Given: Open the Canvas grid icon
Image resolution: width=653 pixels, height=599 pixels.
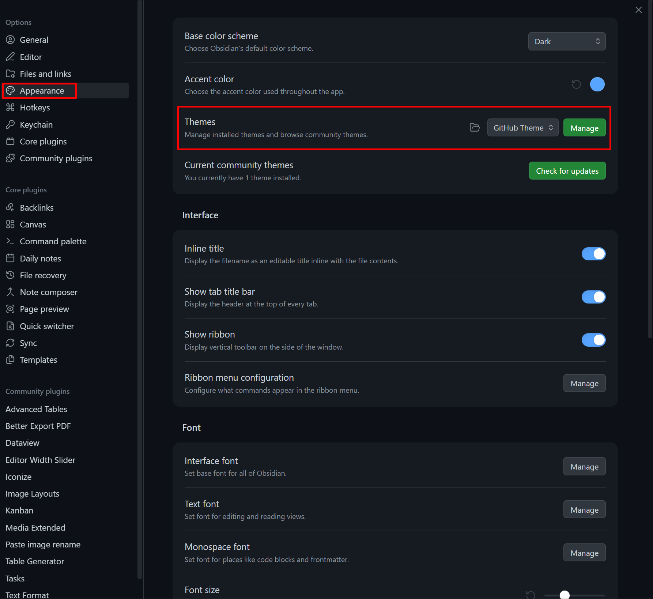Looking at the screenshot, I should pos(10,224).
